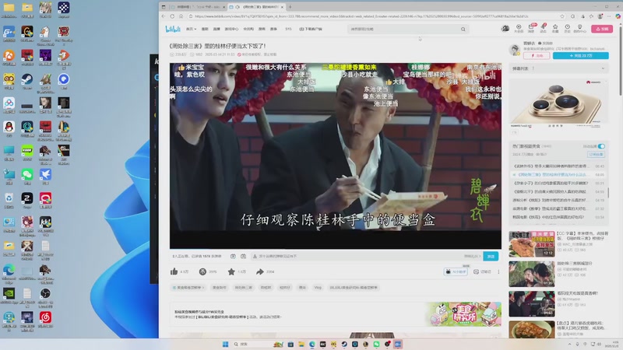This screenshot has width=623, height=350.
Task: Click the pink 投稿 upload button
Action: 601,29
